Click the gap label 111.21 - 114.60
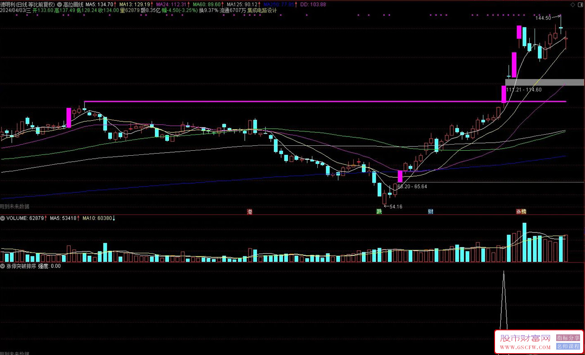585x355 pixels. pos(524,90)
